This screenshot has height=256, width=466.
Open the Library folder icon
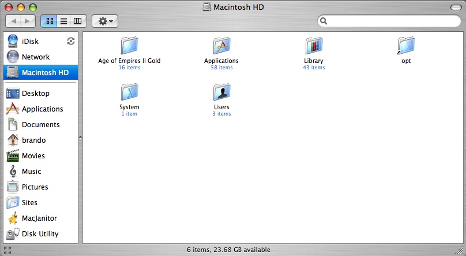[314, 46]
